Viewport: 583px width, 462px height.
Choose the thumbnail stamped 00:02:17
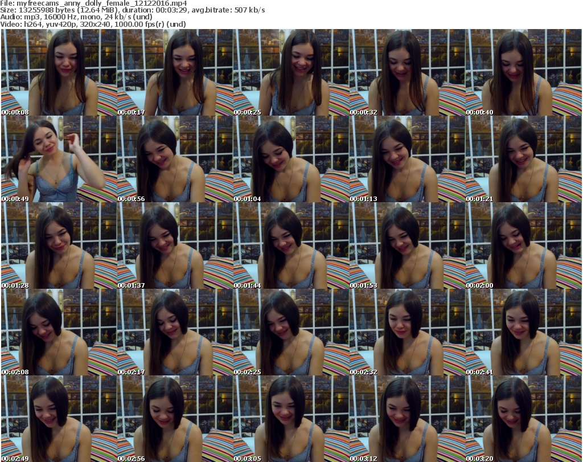[175, 332]
